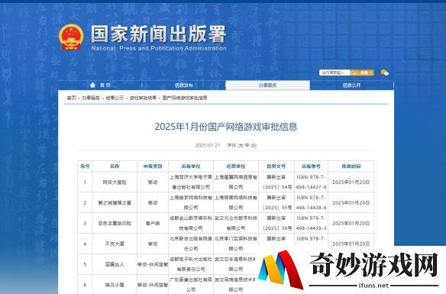Click 首页 in the breadcrumb trail
Screen dimensions: 446x294
tap(71, 98)
